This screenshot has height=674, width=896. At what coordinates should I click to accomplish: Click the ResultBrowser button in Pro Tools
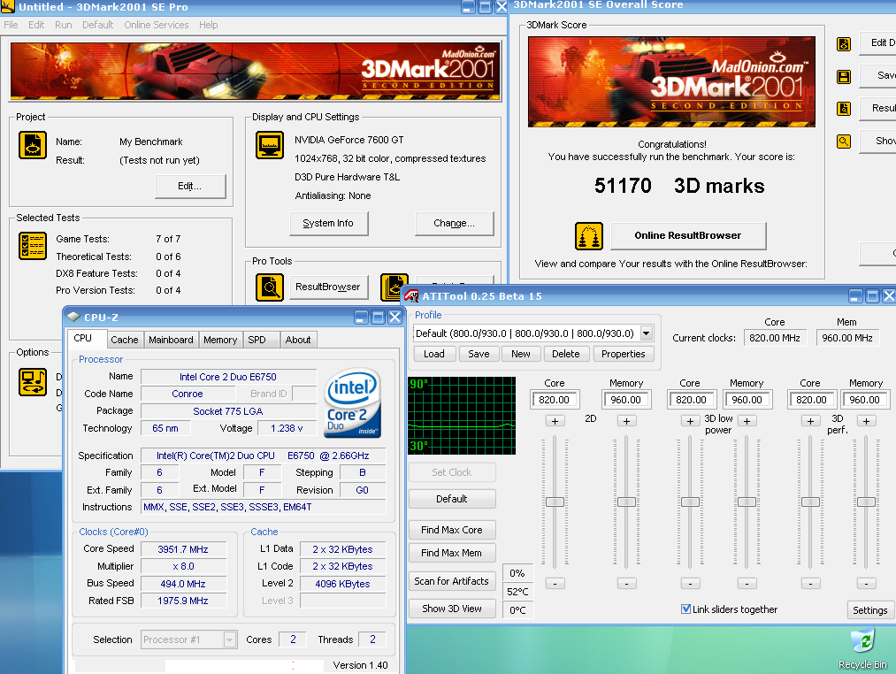(x=328, y=287)
